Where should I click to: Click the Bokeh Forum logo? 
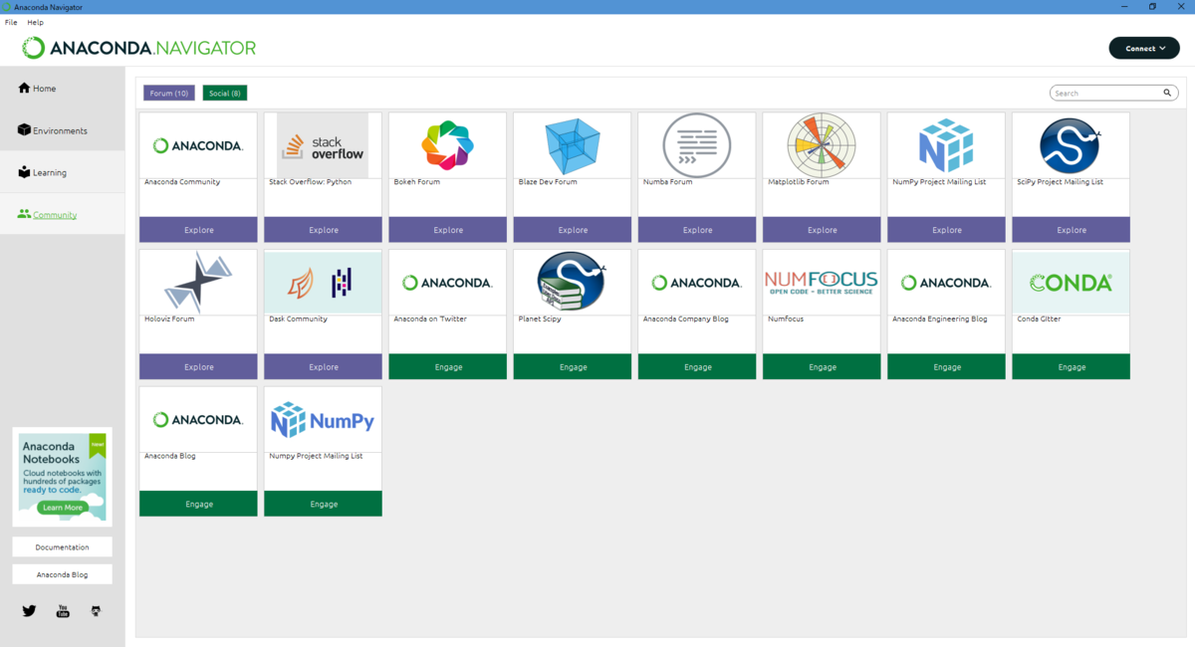coord(447,145)
